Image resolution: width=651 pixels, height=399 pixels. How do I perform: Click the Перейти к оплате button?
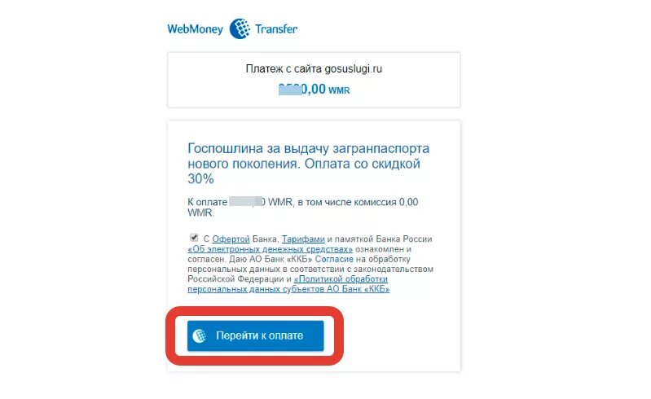255,335
